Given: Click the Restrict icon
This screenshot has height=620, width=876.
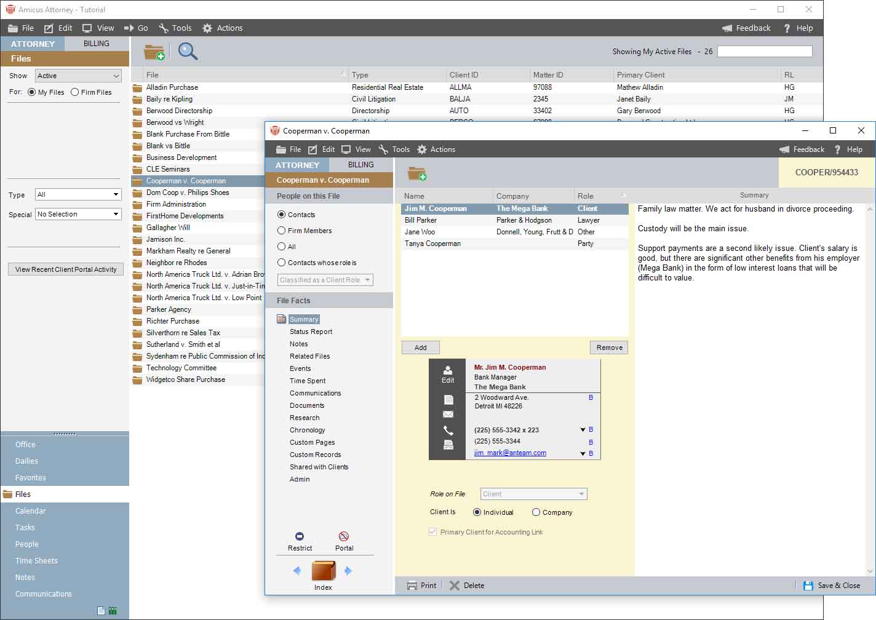Looking at the screenshot, I should [300, 536].
